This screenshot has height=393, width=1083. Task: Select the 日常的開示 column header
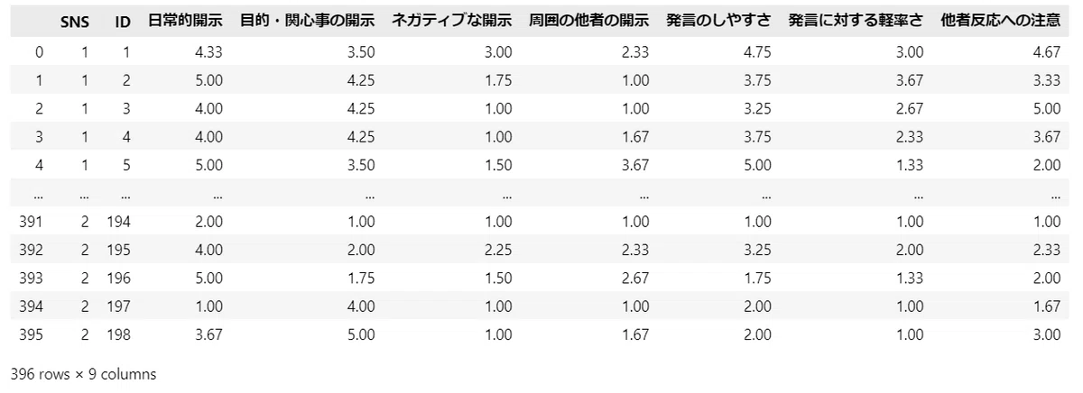tap(185, 23)
